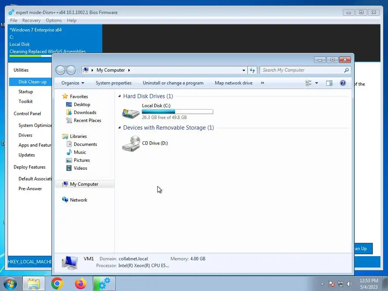388x291 pixels.
Task: Click System properties toolbar button
Action: (114, 83)
